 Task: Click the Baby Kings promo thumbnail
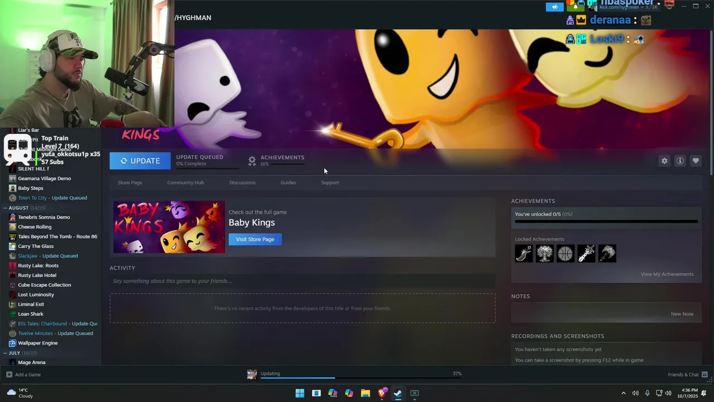click(x=169, y=227)
